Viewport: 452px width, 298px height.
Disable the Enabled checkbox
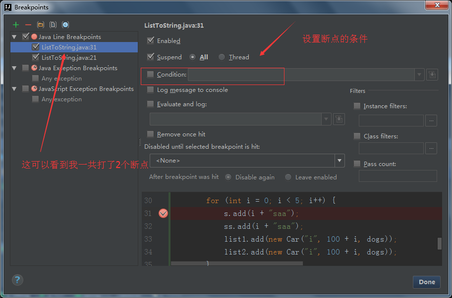[x=150, y=41]
